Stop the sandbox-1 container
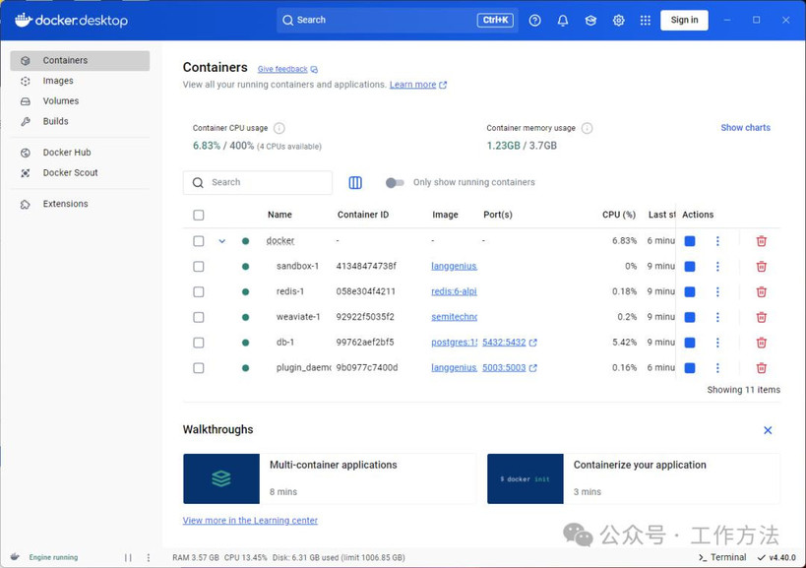The image size is (806, 568). tap(690, 266)
